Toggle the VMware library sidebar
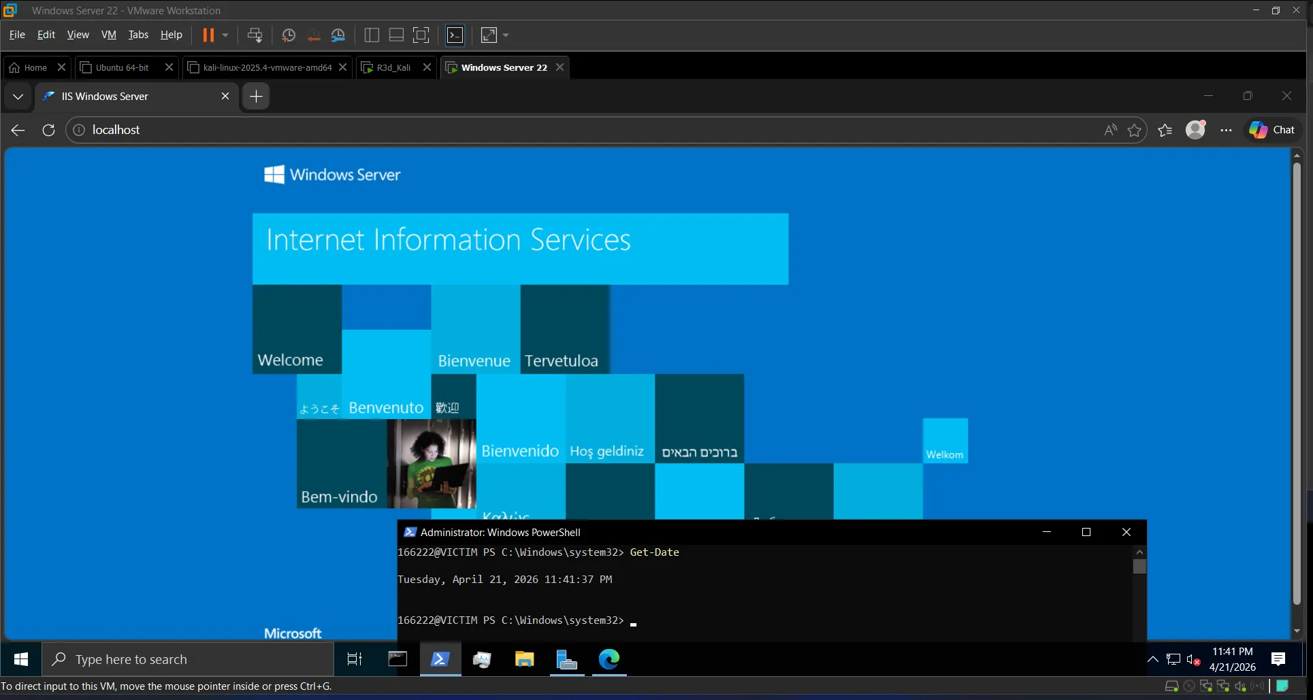The image size is (1313, 700). click(372, 35)
